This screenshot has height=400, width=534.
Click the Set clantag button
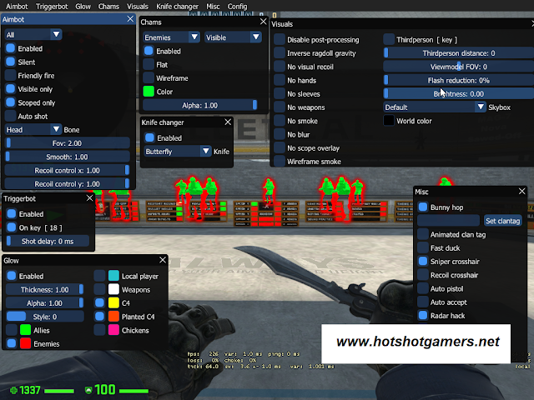pyautogui.click(x=502, y=221)
